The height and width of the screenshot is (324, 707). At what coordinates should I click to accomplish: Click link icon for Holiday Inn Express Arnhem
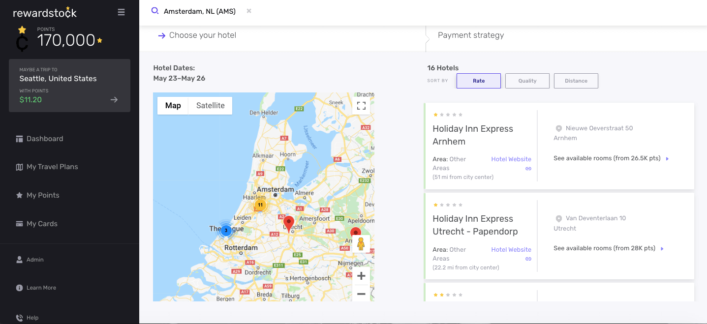[528, 168]
